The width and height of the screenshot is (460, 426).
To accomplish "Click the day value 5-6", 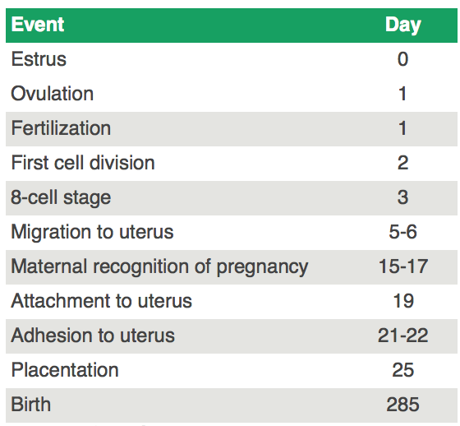I will click(402, 232).
